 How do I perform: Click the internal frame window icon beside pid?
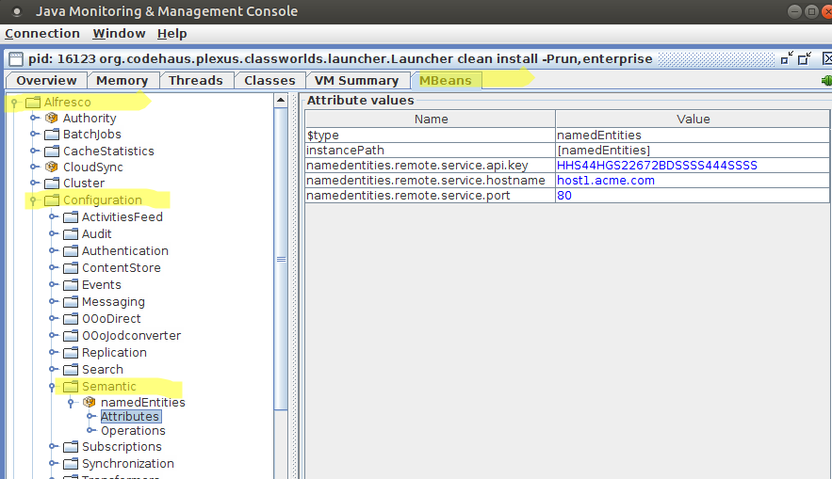[x=12, y=58]
